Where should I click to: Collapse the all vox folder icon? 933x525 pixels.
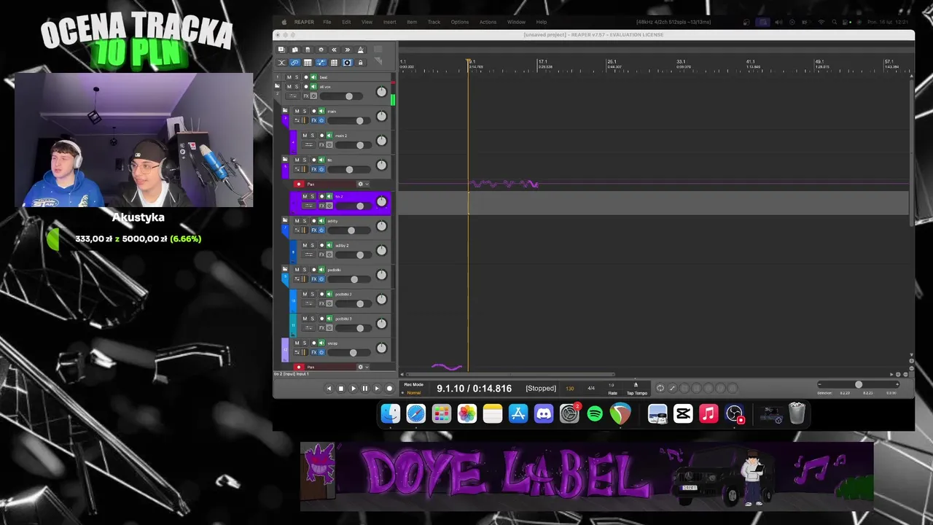277,87
